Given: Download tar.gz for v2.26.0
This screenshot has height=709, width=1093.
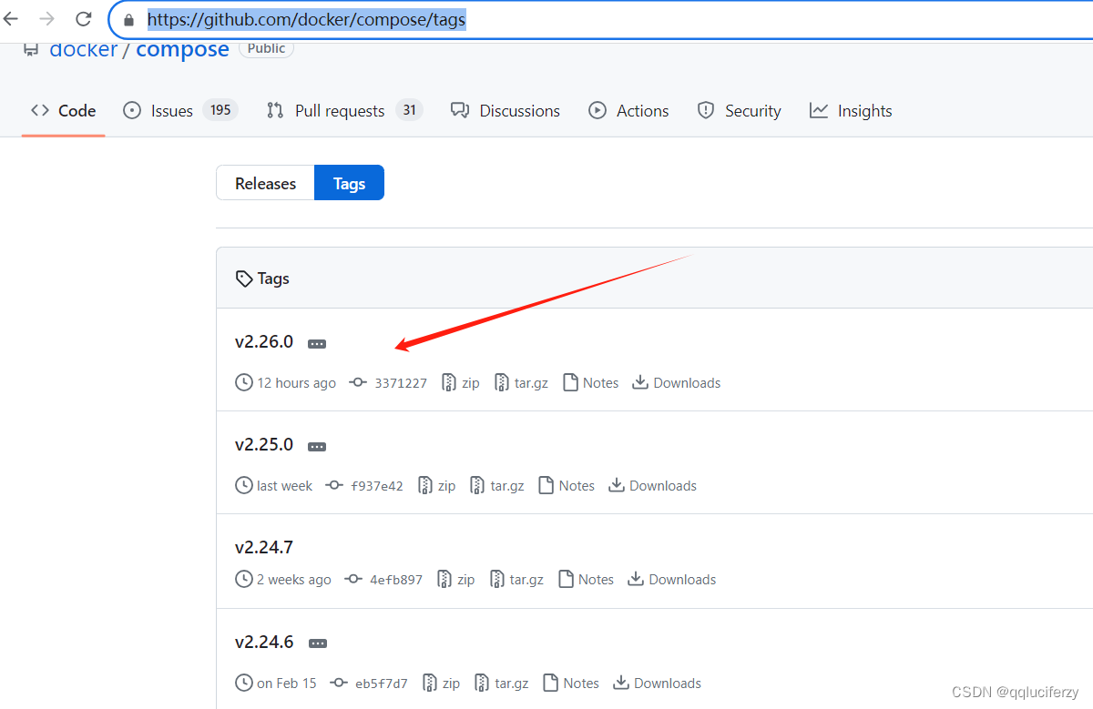Looking at the screenshot, I should [x=522, y=383].
